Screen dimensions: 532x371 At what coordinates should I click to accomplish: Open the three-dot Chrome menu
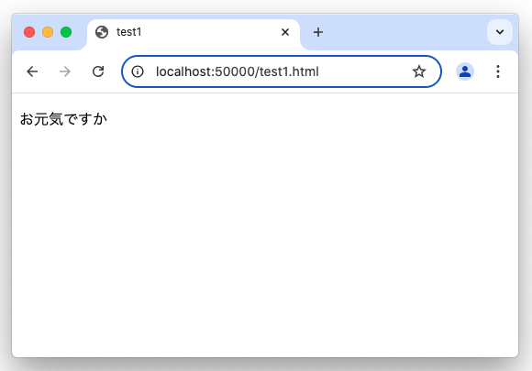tap(498, 71)
